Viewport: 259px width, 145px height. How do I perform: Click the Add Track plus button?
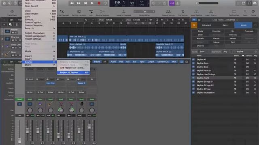[4, 25]
